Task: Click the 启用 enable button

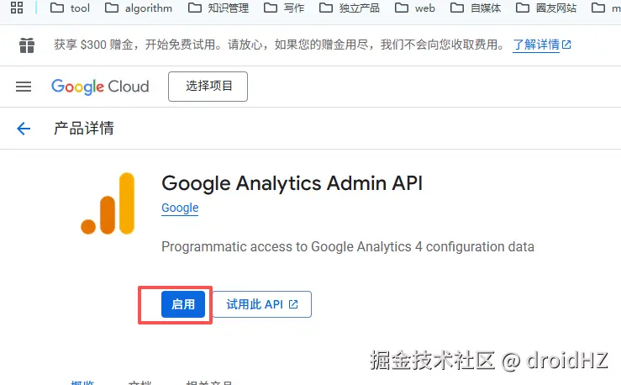Action: [x=183, y=304]
